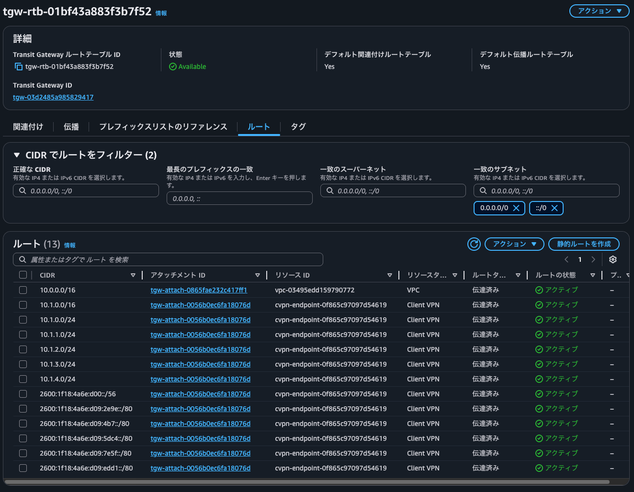
Task: Open Transit Gateway tgw-03d2485a985829417 link
Action: 53,97
